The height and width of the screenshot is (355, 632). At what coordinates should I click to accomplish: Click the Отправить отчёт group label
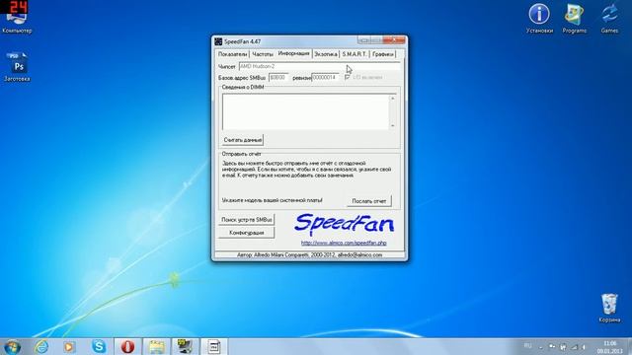point(241,154)
